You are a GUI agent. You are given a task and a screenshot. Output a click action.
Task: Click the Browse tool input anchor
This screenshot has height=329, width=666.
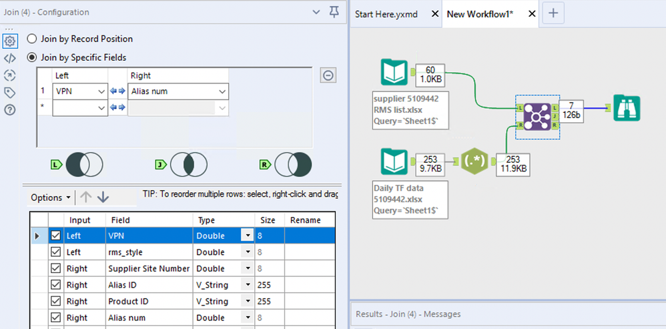tap(609, 108)
